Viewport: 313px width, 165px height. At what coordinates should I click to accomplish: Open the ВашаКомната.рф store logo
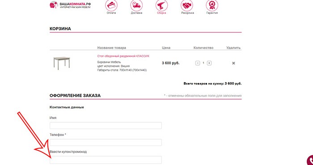coord(70,5)
